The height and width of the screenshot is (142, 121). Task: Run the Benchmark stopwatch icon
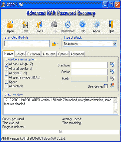(x=68, y=24)
